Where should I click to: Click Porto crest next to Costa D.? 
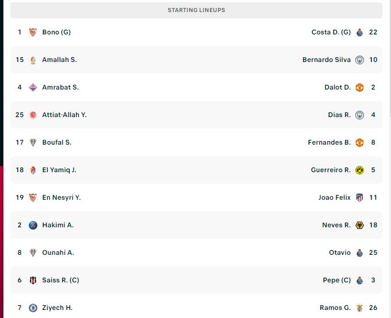tap(359, 32)
